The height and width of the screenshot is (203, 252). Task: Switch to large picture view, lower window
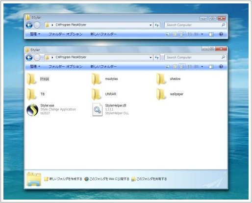coord(168,67)
